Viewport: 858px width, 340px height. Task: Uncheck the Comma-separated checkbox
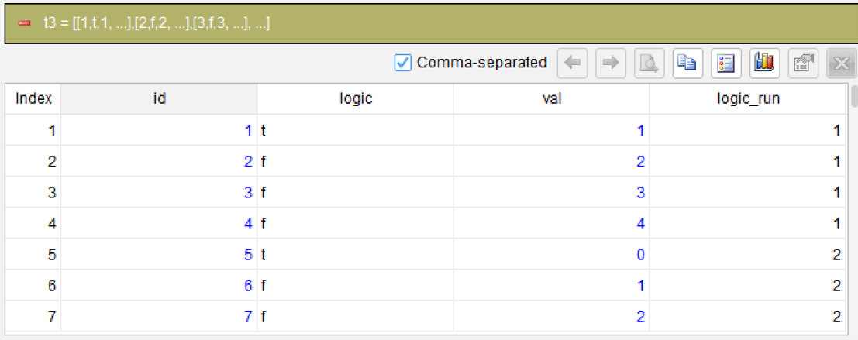point(403,63)
